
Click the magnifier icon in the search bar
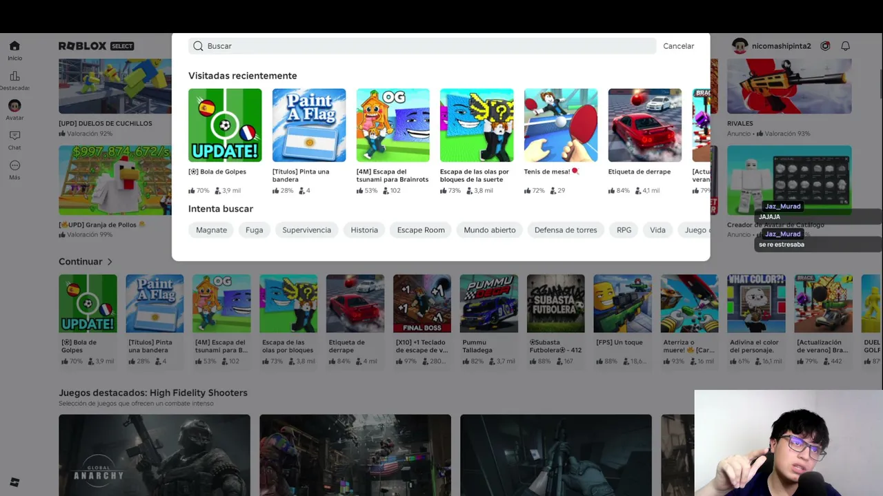(x=198, y=46)
